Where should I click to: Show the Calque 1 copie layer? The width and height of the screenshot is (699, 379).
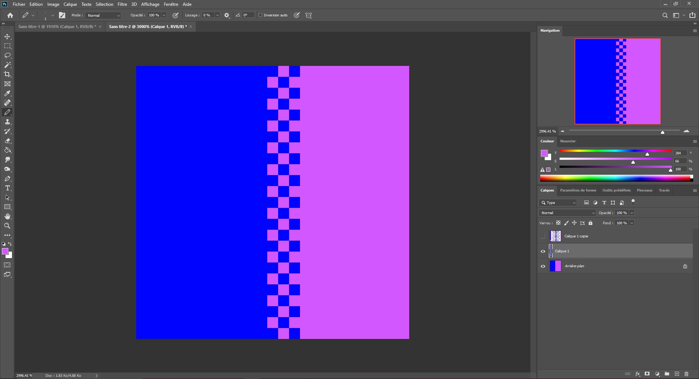543,236
